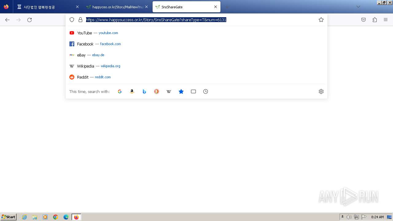
Task: Open tracking protection shield icon
Action: pyautogui.click(x=72, y=20)
